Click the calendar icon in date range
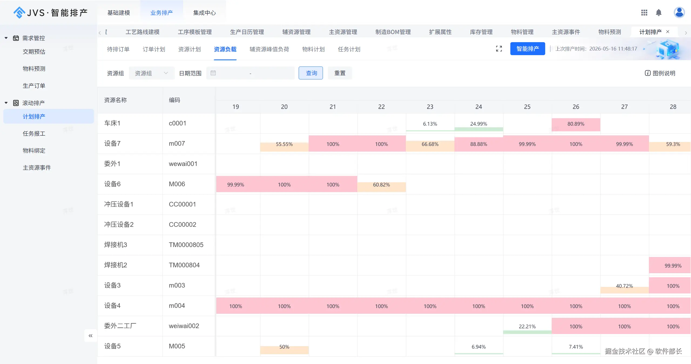This screenshot has width=691, height=364. 213,73
